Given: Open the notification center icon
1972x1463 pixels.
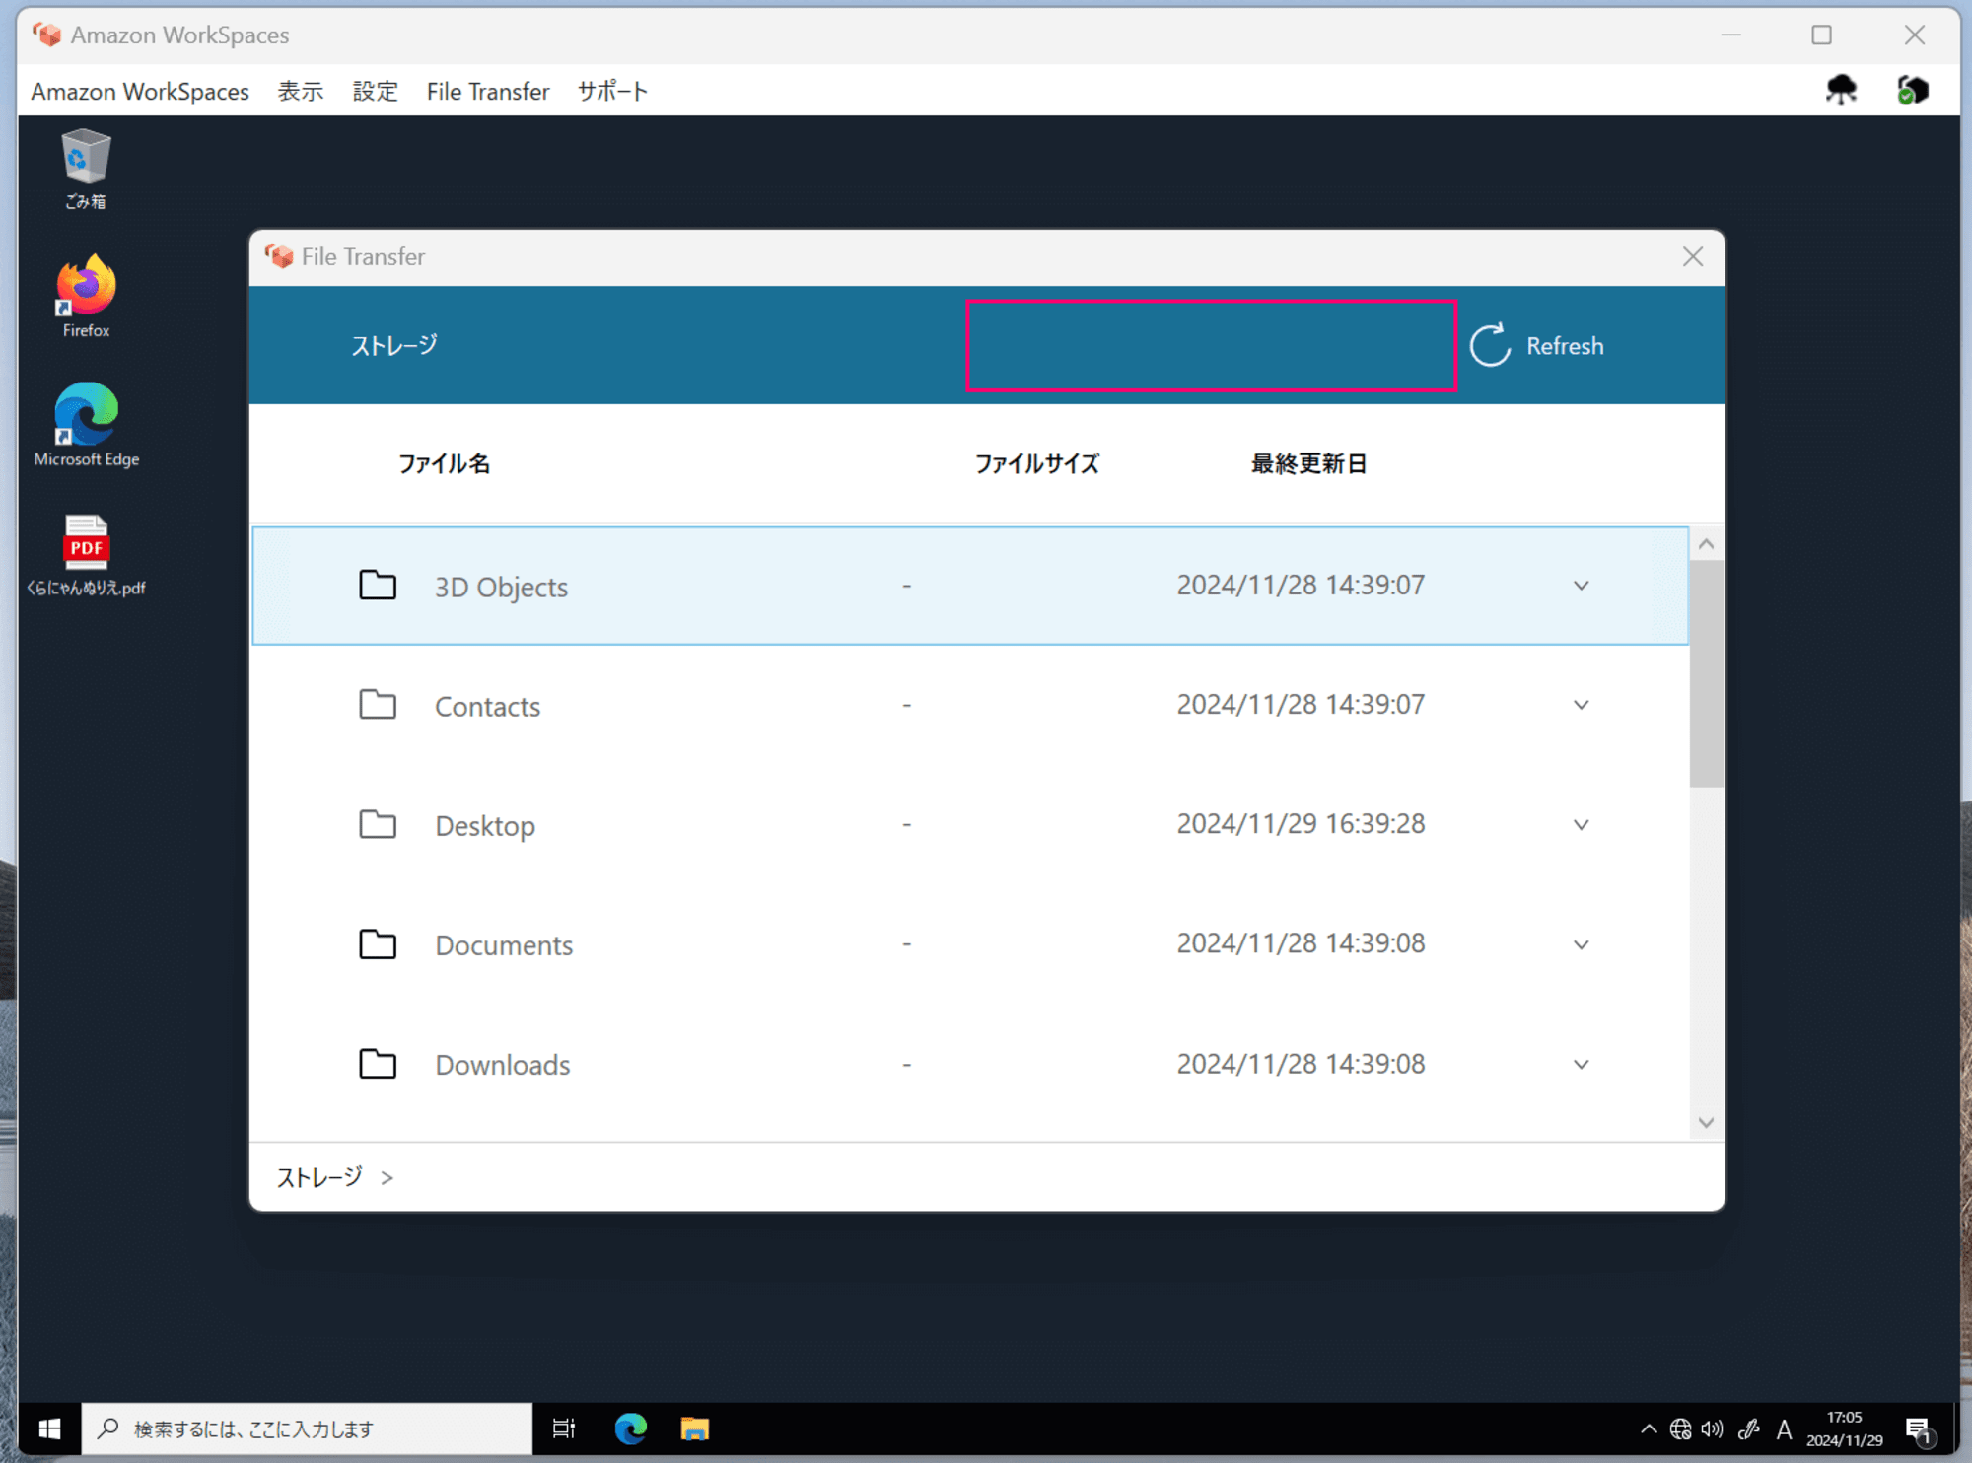Looking at the screenshot, I should [x=1918, y=1428].
